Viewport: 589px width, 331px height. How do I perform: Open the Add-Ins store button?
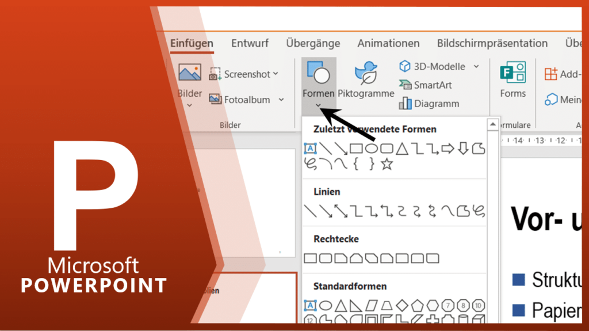[563, 74]
